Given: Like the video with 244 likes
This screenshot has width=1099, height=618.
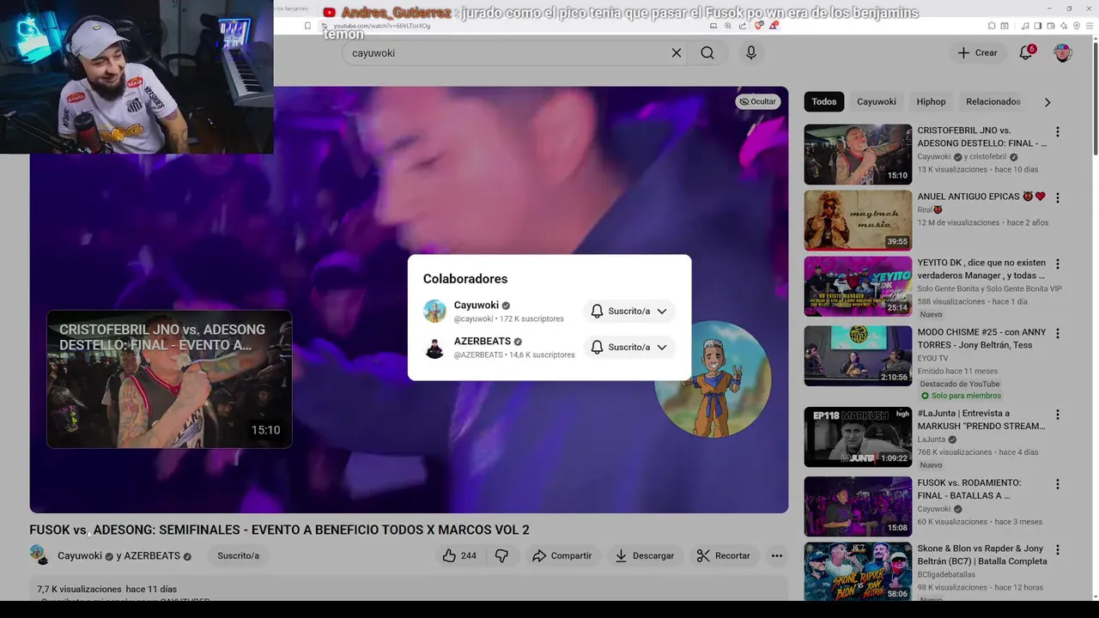Looking at the screenshot, I should point(459,556).
